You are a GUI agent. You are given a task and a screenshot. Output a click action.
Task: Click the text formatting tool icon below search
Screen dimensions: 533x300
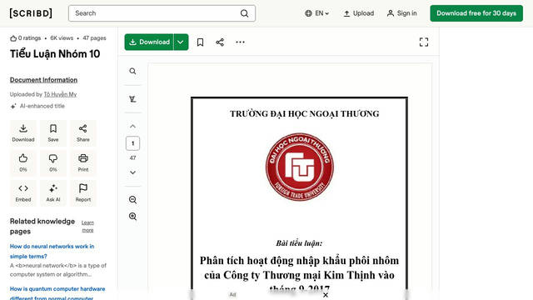point(132,99)
